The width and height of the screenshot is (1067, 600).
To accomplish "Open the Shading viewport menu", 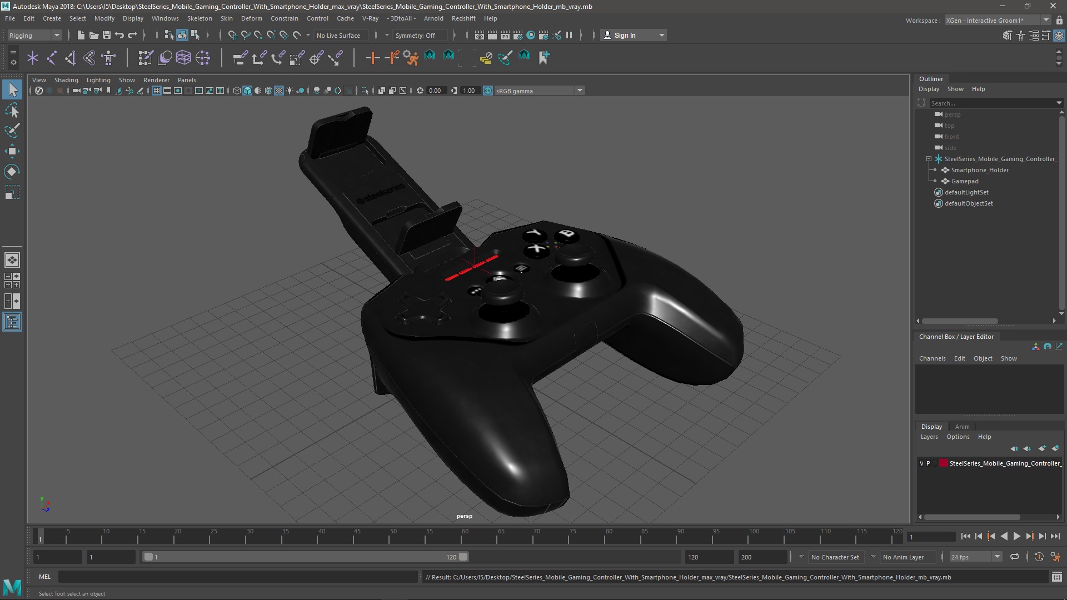I will (66, 80).
